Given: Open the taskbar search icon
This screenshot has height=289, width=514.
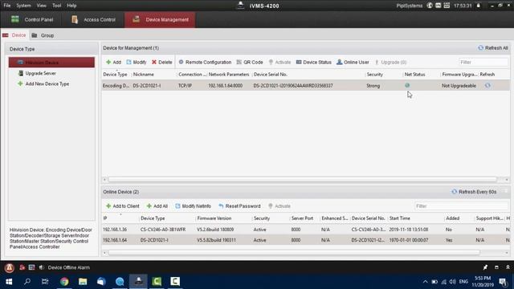Looking at the screenshot, I should (27, 282).
